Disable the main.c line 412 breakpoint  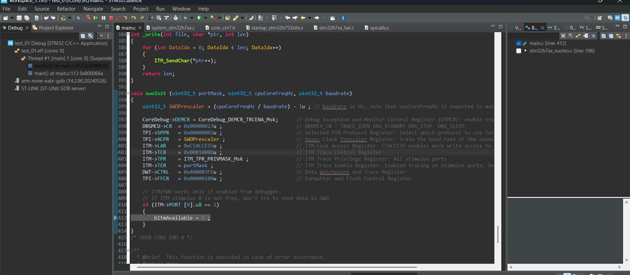[x=519, y=43]
